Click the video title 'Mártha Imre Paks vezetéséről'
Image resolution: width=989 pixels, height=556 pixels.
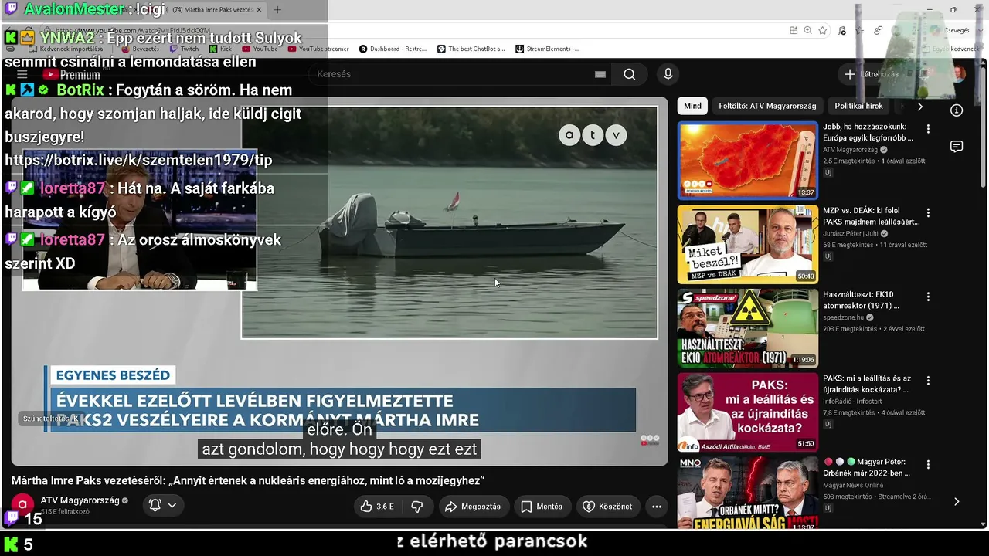247,481
